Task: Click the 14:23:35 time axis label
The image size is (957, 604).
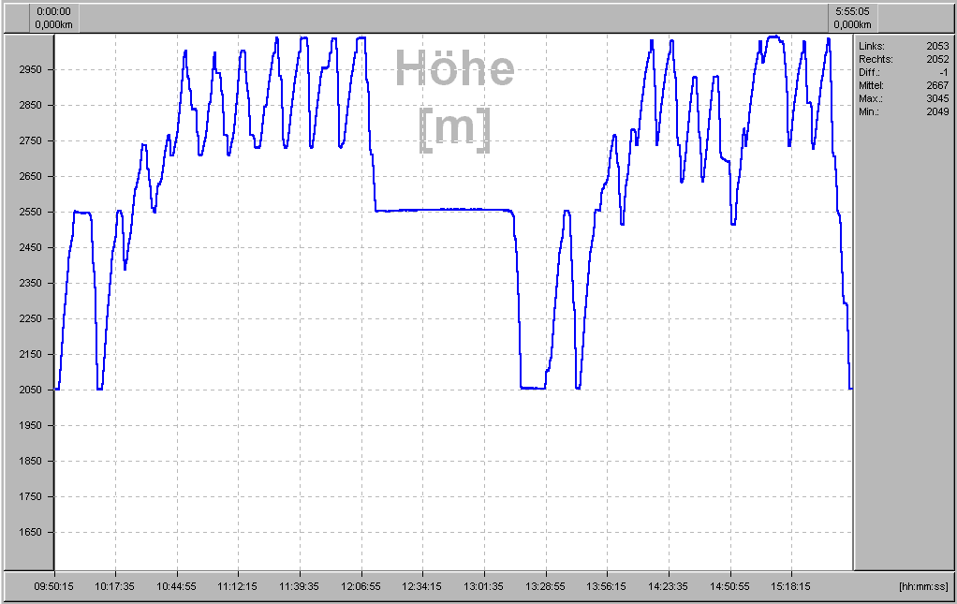Action: pyautogui.click(x=669, y=586)
